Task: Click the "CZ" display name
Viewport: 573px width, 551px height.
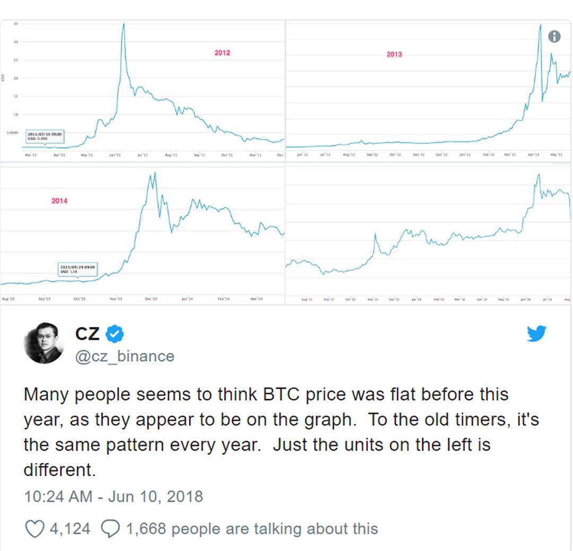Action: tap(88, 334)
